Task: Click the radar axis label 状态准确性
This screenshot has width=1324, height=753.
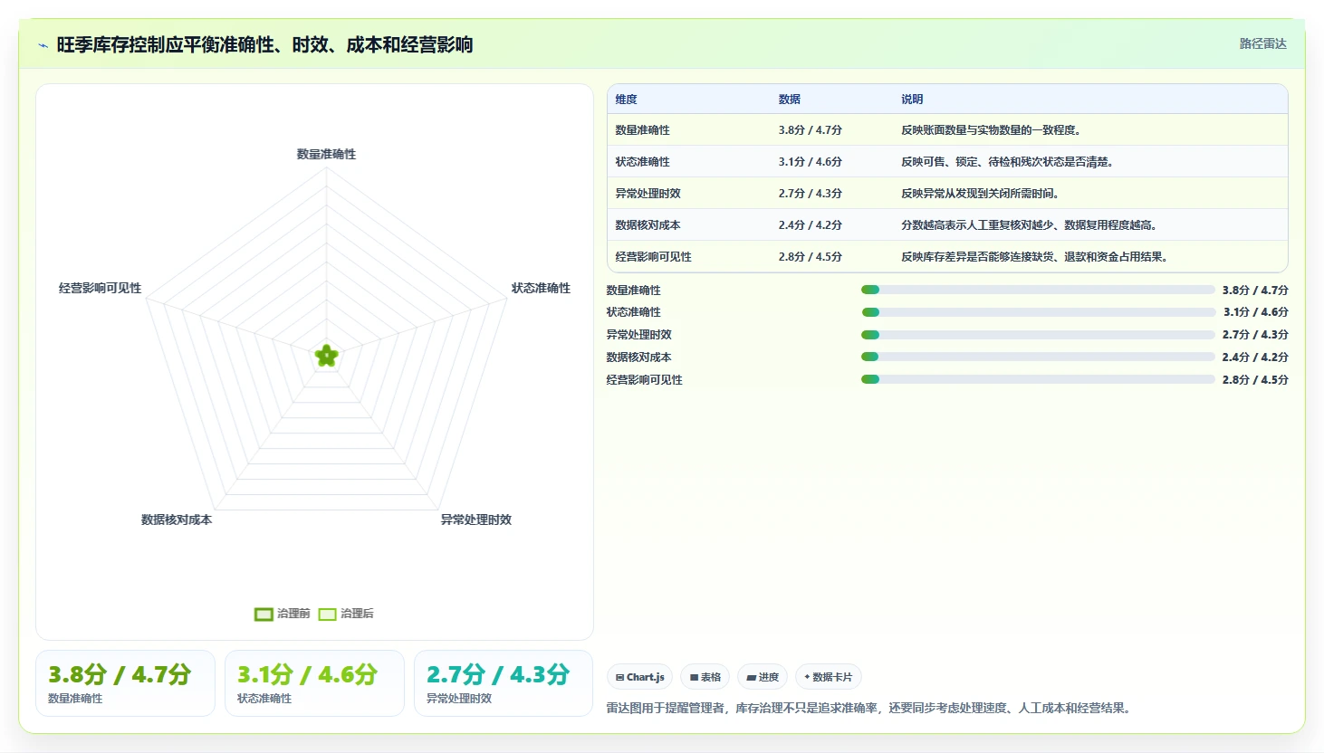Action: (x=541, y=288)
